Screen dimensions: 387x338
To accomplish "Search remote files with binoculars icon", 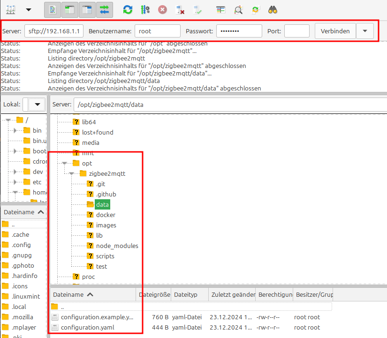I will [x=273, y=9].
